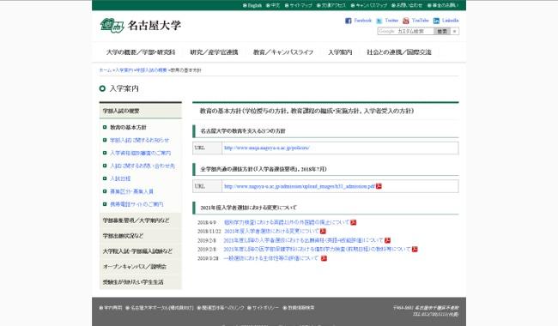This screenshot has height=326, width=558.
Task: Open 教育／キャンパスライフ main menu
Action: pyautogui.click(x=283, y=52)
